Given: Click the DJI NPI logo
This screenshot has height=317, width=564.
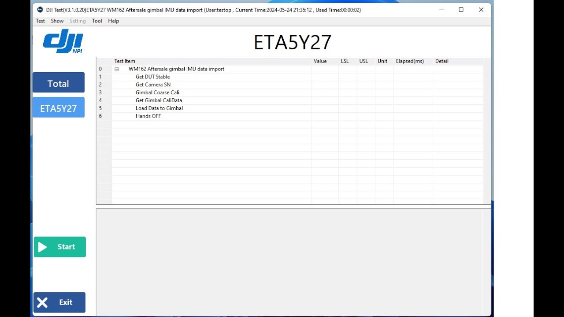Looking at the screenshot, I should point(63,41).
